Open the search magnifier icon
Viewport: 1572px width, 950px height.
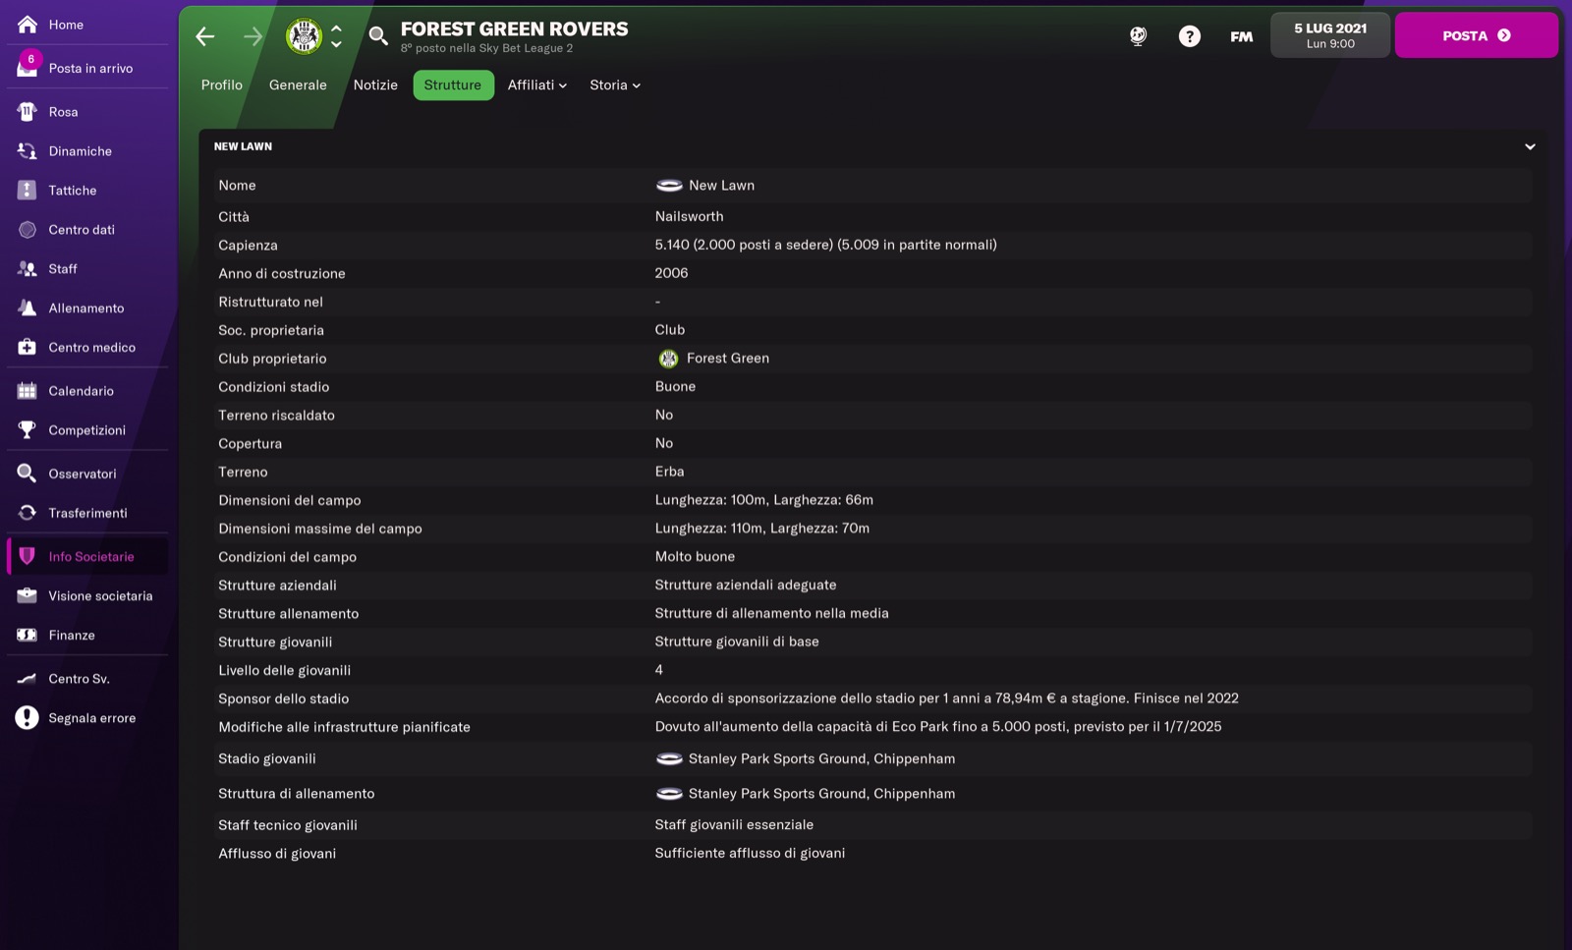pos(378,36)
